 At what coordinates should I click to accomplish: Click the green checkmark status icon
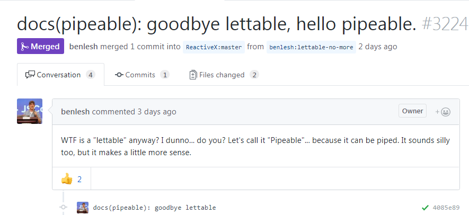(424, 207)
